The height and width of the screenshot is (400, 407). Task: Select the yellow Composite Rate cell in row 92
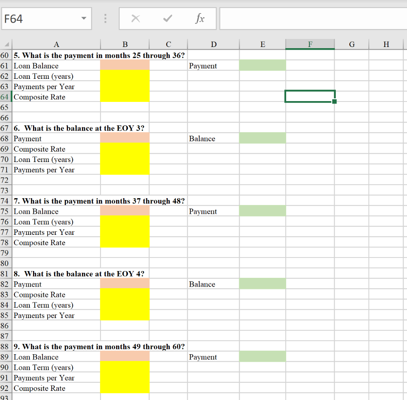point(125,388)
